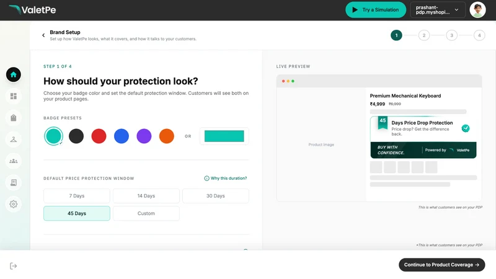Open the custom color picker rectangle
The image size is (496, 279).
click(224, 136)
